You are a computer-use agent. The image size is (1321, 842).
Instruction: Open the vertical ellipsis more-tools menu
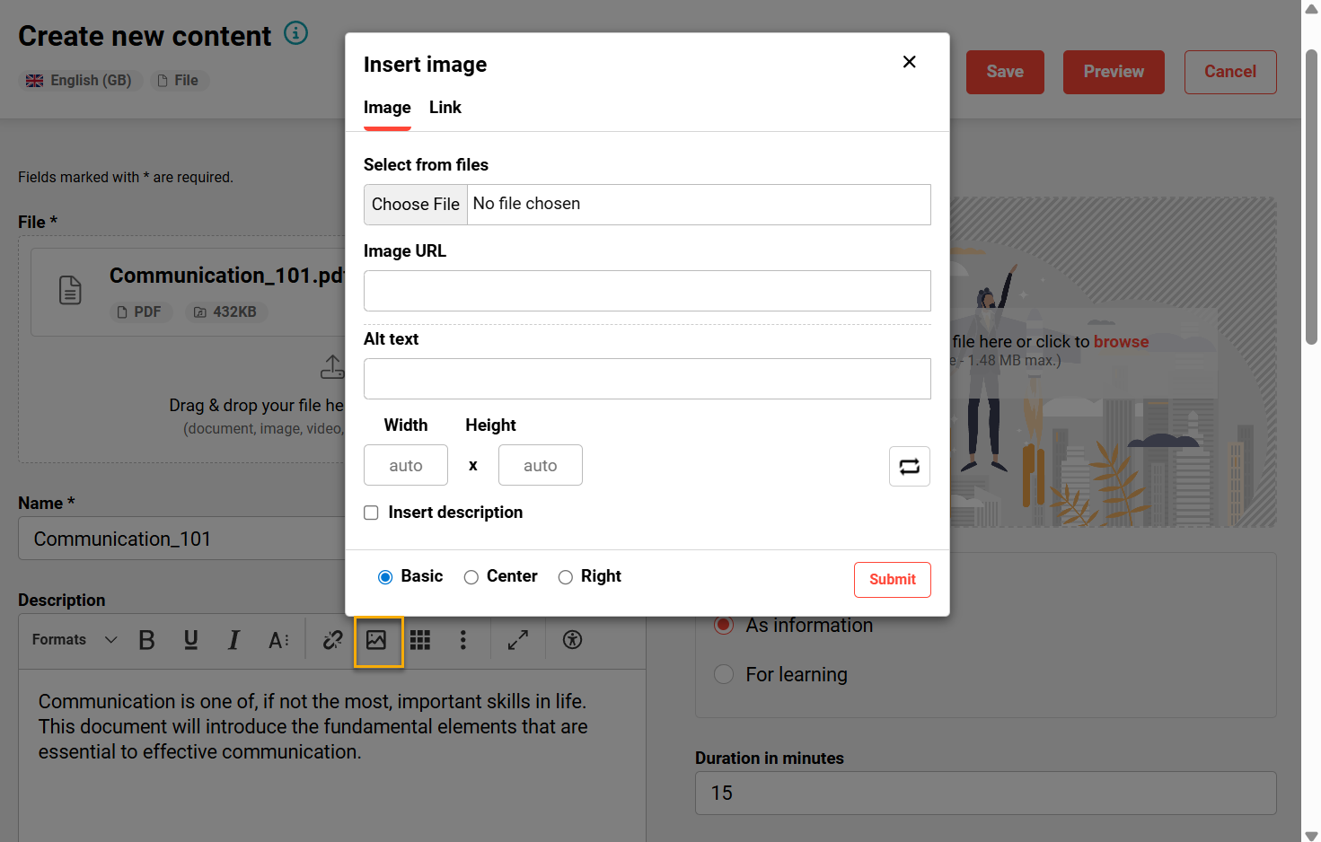pos(463,639)
